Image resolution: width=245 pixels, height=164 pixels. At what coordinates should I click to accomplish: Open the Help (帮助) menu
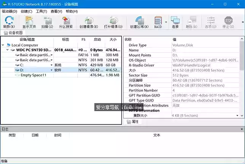pyautogui.click(x=72, y=11)
